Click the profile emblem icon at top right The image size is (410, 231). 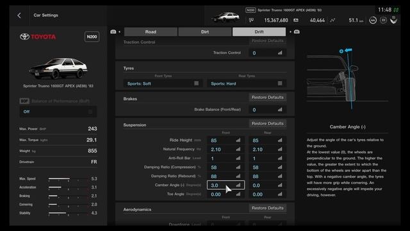pos(393,20)
